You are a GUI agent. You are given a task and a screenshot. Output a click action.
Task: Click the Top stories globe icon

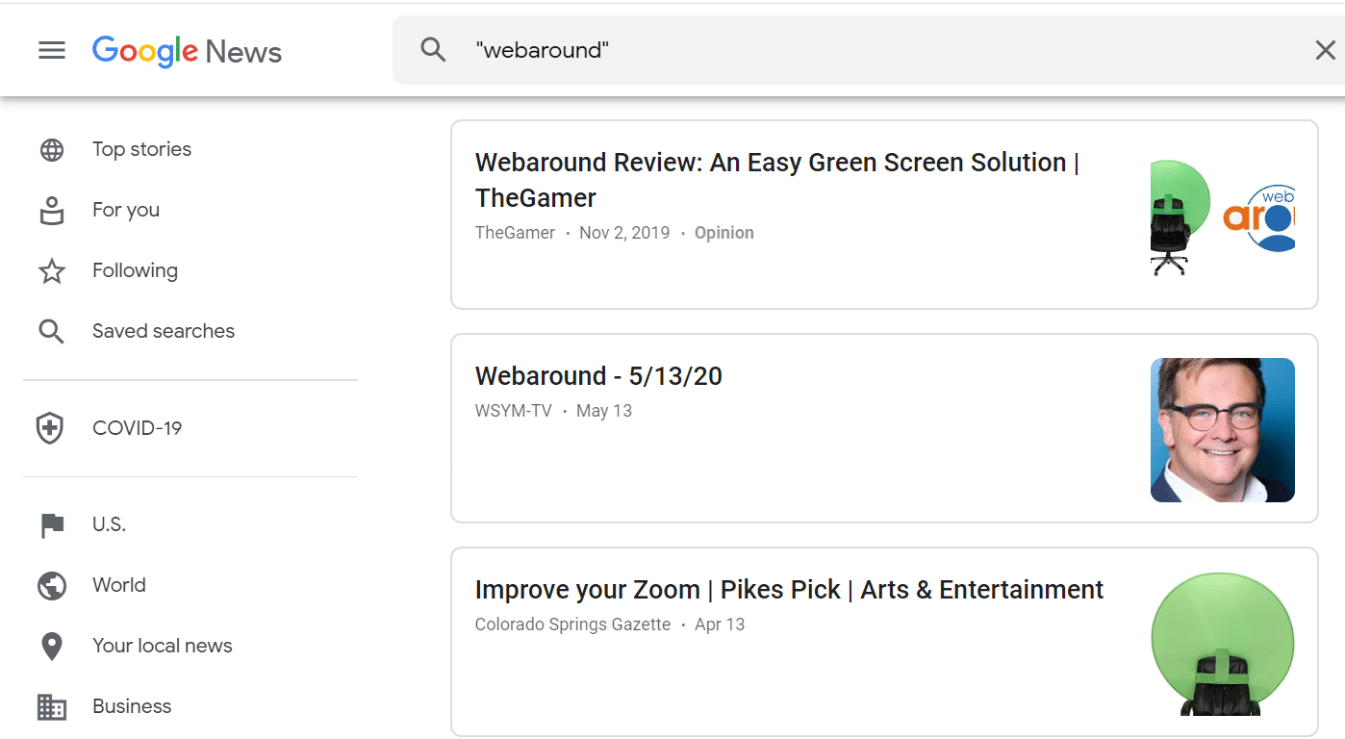tap(52, 150)
